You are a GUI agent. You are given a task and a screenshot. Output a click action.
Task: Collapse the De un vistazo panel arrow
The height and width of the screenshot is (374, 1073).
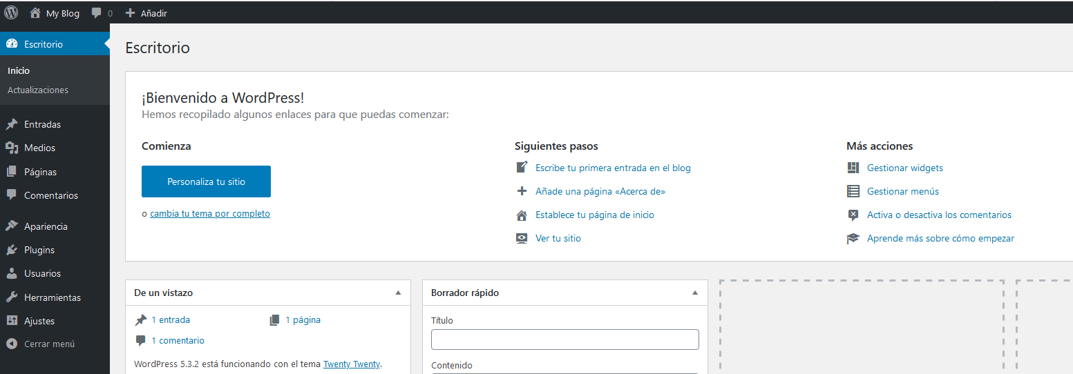click(x=398, y=293)
